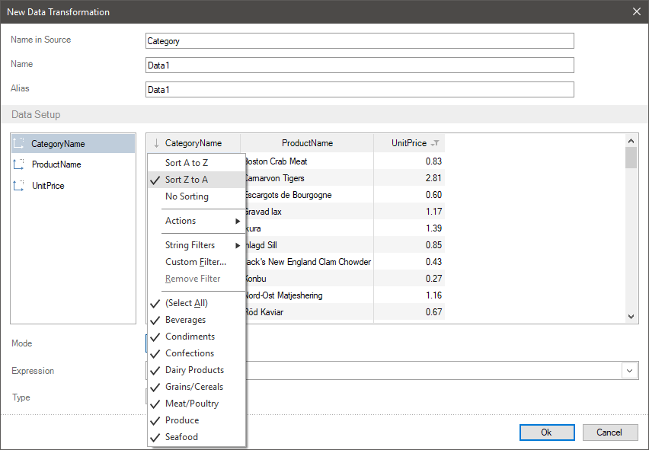This screenshot has height=450, width=649.
Task: Select No Sorting option
Action: [x=187, y=196]
